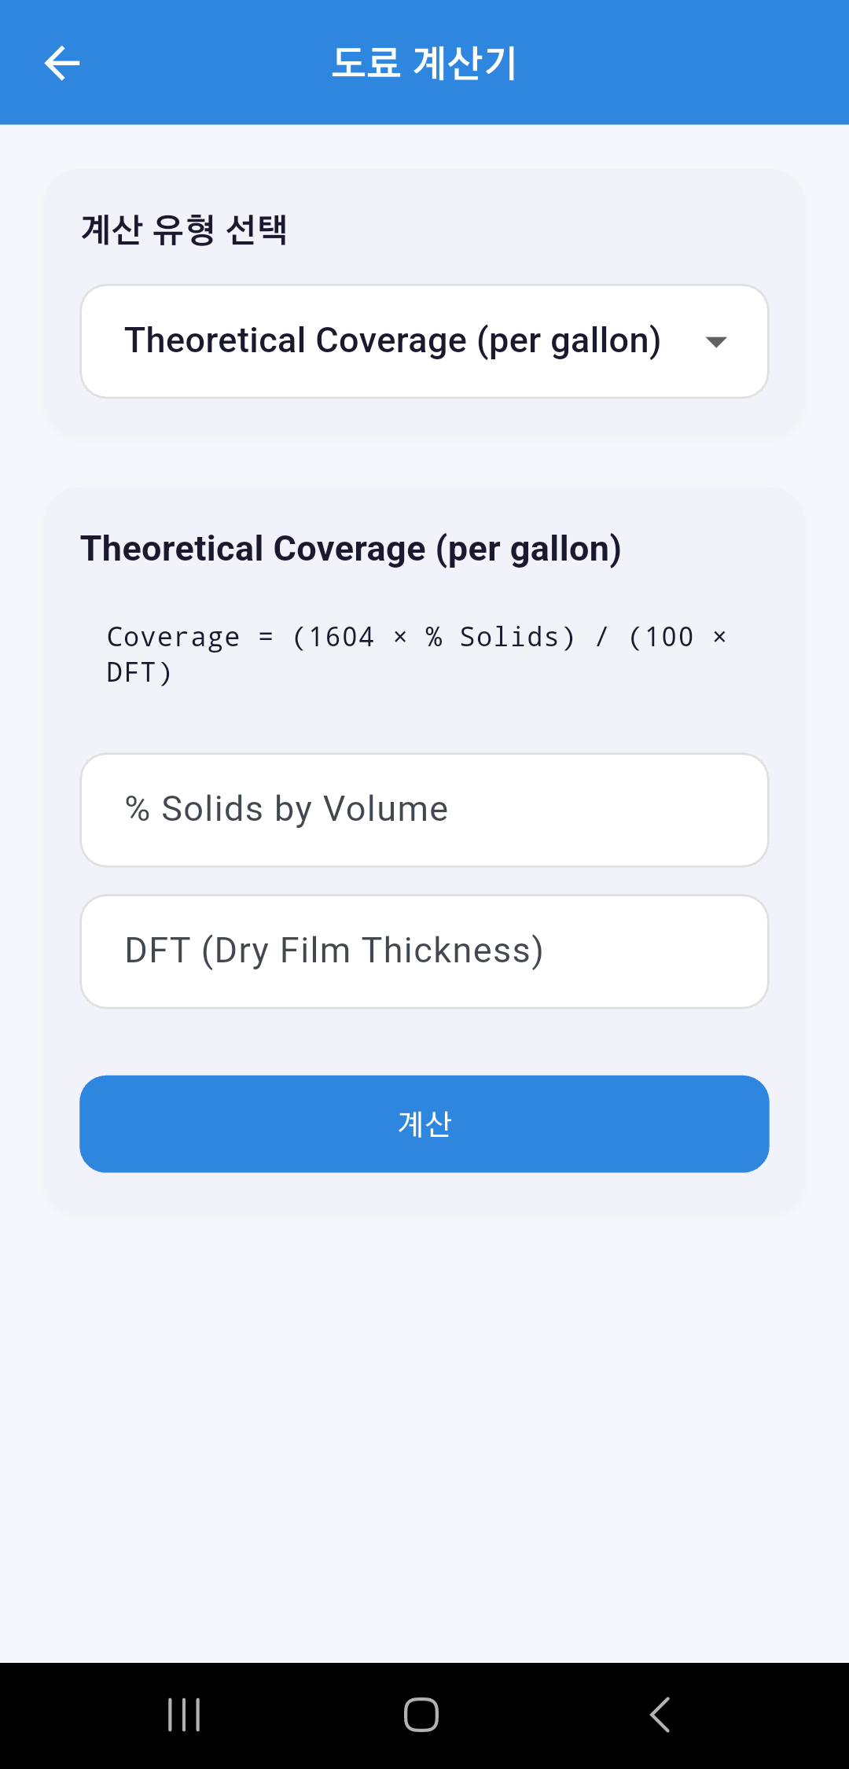Select the bold Theoretical Coverage card heading
The height and width of the screenshot is (1769, 849).
click(x=351, y=549)
